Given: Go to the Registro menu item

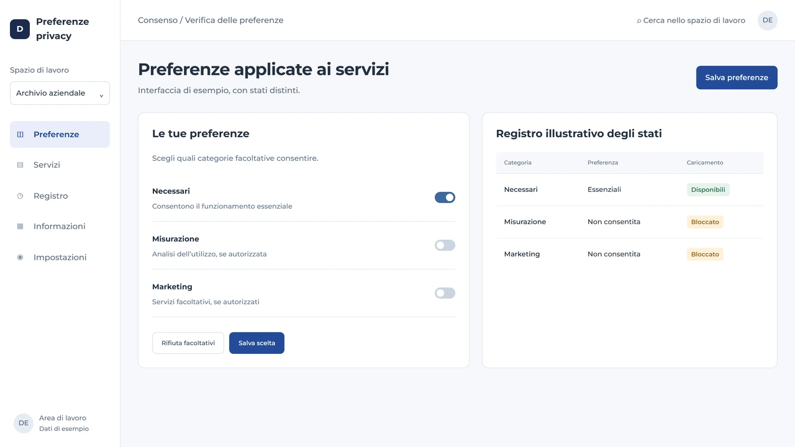Looking at the screenshot, I should tap(60, 196).
